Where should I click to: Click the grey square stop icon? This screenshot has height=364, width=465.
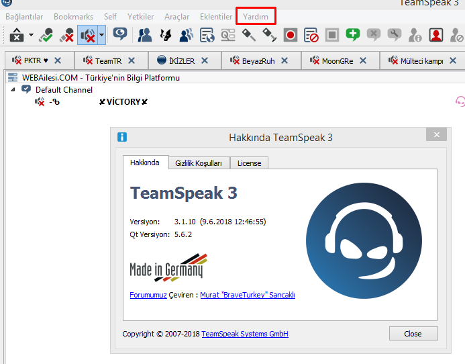[x=332, y=36]
